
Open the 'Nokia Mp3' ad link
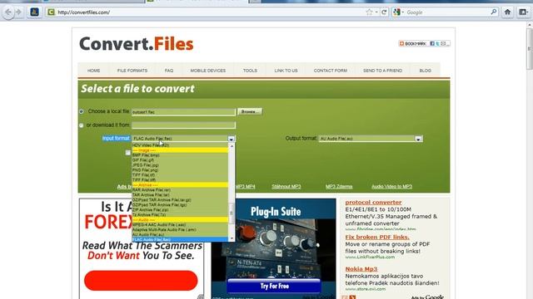(361, 269)
